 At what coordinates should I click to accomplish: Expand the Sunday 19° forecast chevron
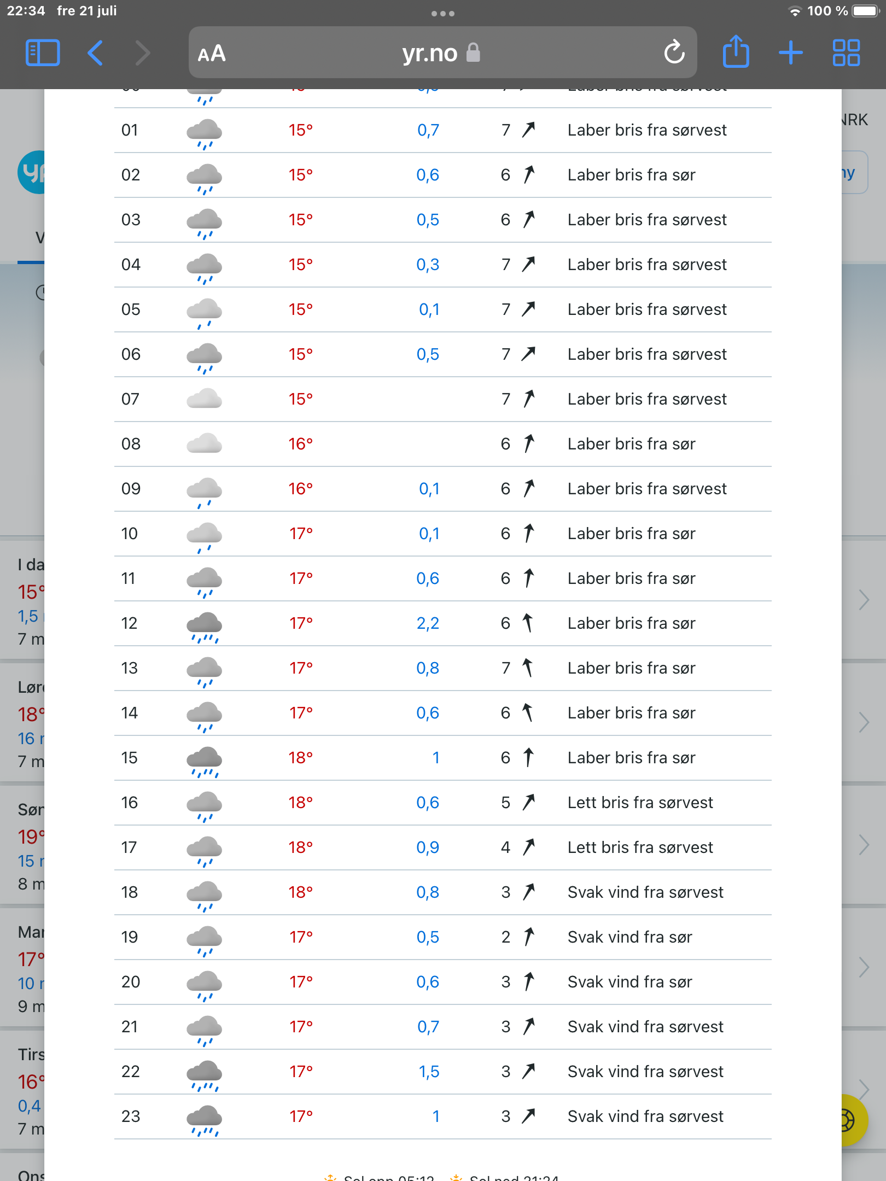tap(864, 845)
